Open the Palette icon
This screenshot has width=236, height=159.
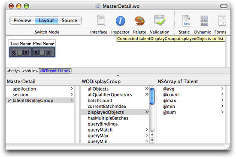(139, 21)
